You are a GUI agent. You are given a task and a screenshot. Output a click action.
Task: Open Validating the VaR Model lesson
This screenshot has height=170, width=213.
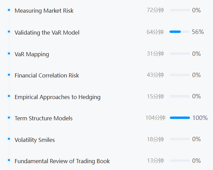click(x=47, y=33)
